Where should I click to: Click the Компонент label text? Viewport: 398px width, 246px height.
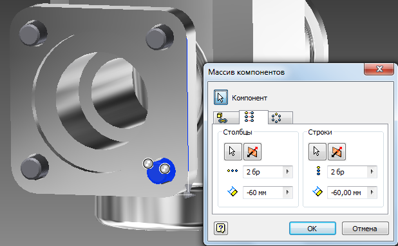[249, 98]
